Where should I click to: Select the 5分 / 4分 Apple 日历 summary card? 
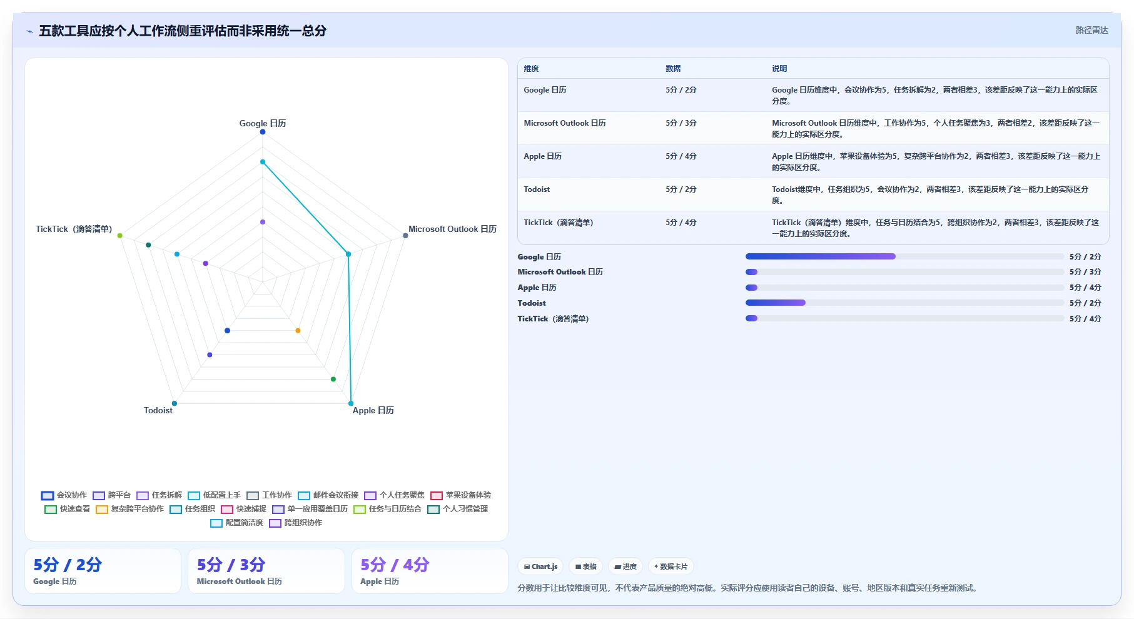click(x=430, y=571)
